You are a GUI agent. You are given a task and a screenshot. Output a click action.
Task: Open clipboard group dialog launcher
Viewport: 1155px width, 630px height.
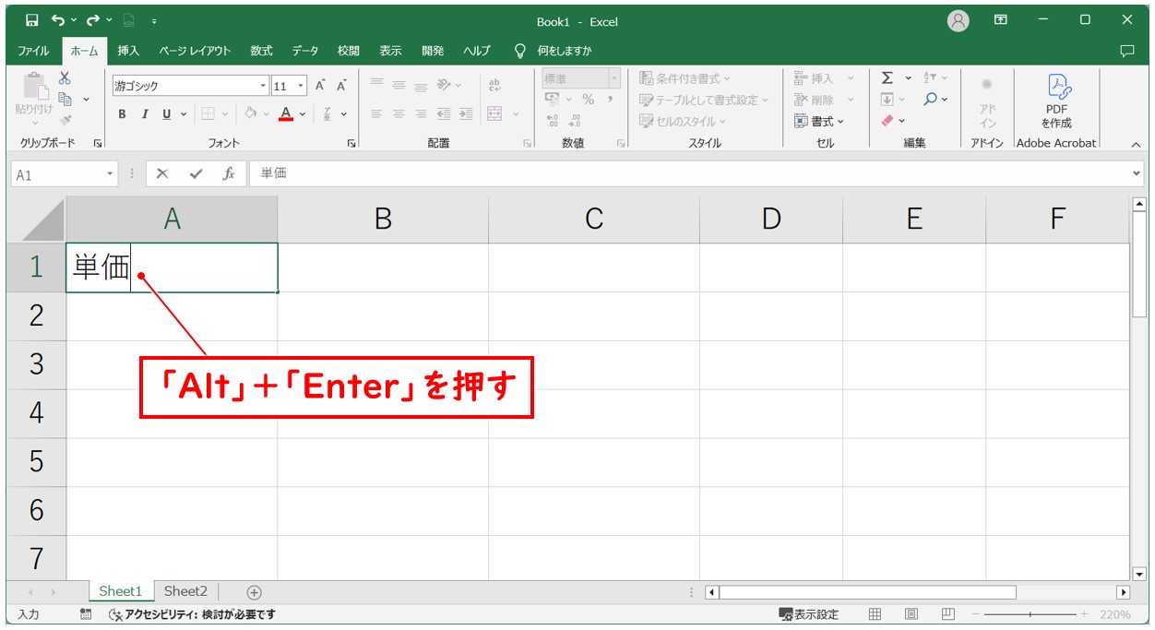pos(98,143)
